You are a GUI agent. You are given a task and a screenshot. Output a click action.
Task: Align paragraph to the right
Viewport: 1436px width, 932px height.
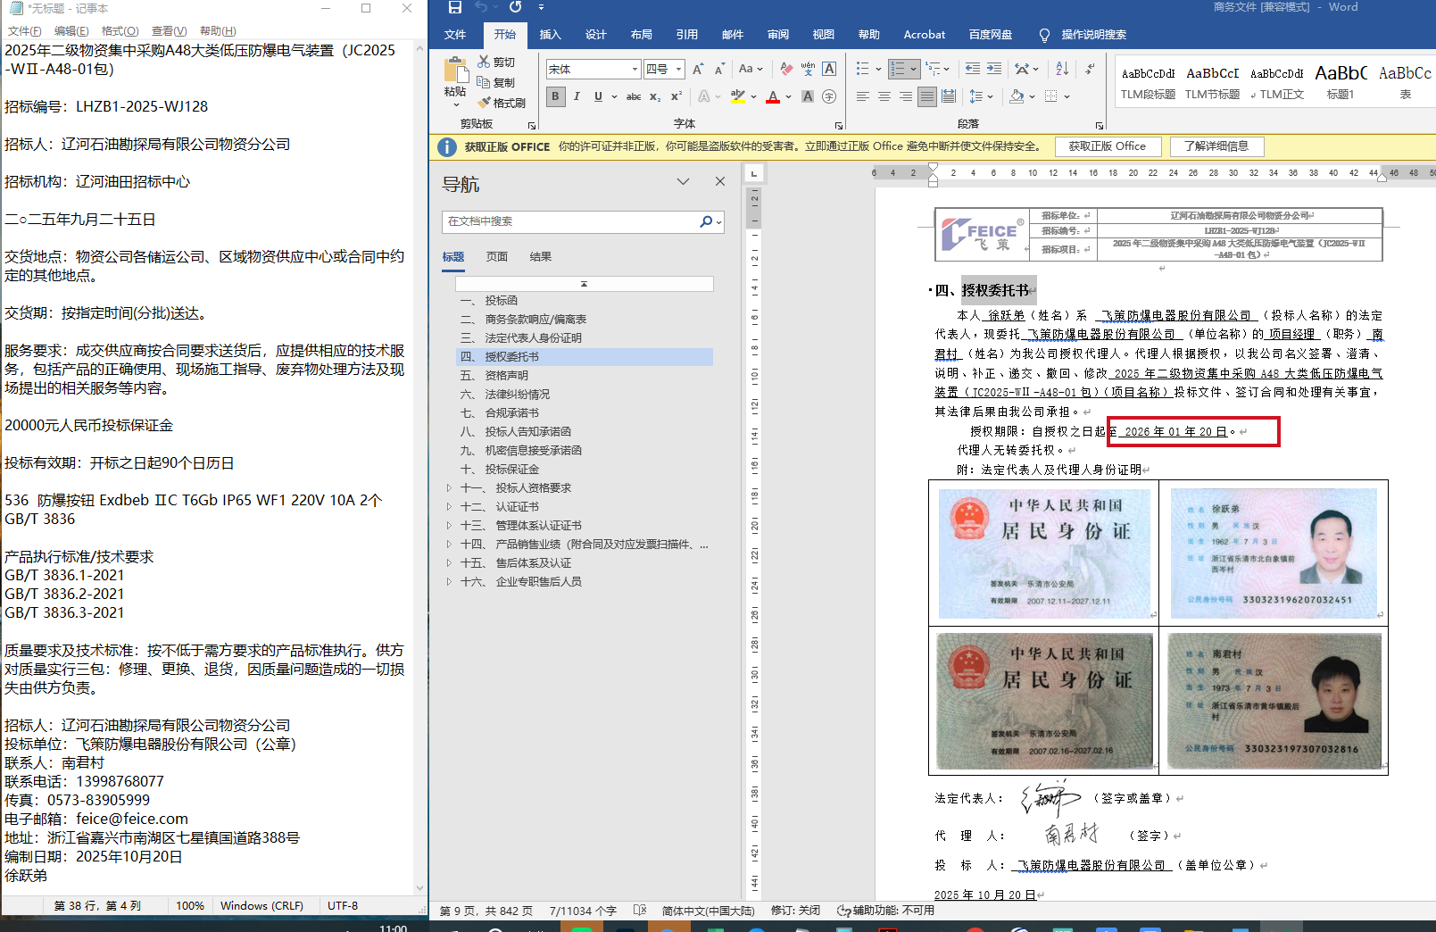(905, 96)
